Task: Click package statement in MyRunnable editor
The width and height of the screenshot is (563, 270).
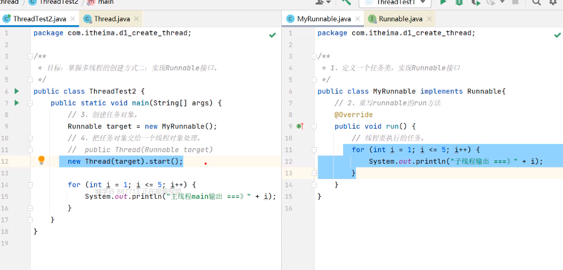Action: [x=396, y=33]
